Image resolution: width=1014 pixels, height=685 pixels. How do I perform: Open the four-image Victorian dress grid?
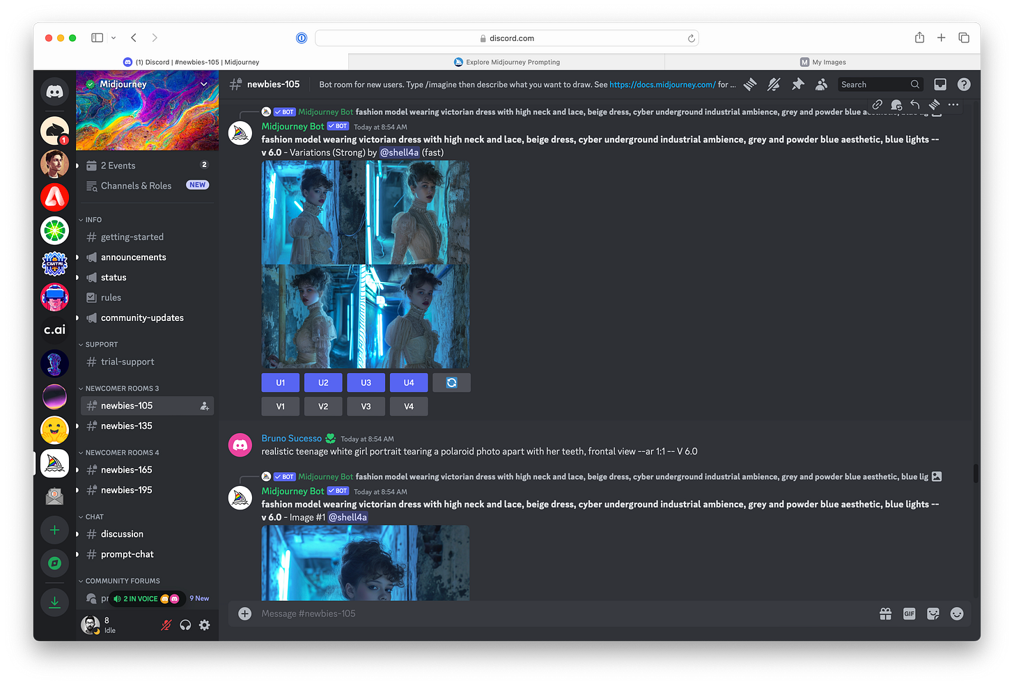coord(365,265)
